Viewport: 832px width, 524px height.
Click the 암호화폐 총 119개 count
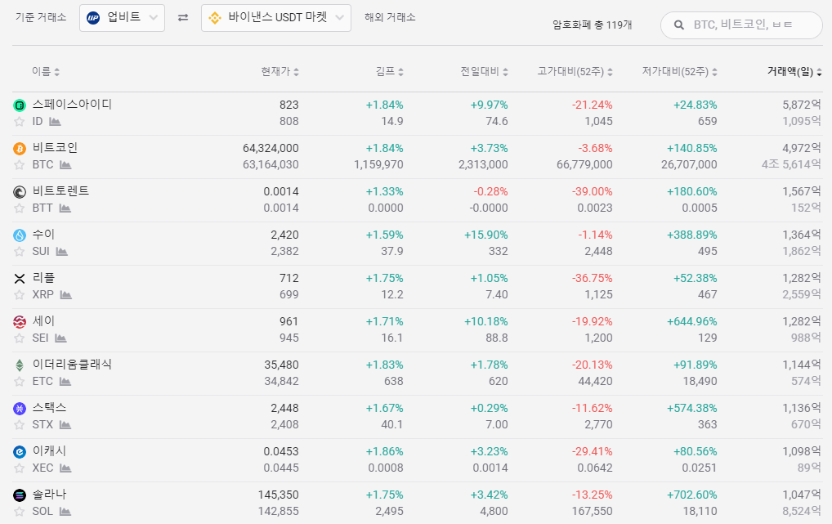click(x=593, y=25)
